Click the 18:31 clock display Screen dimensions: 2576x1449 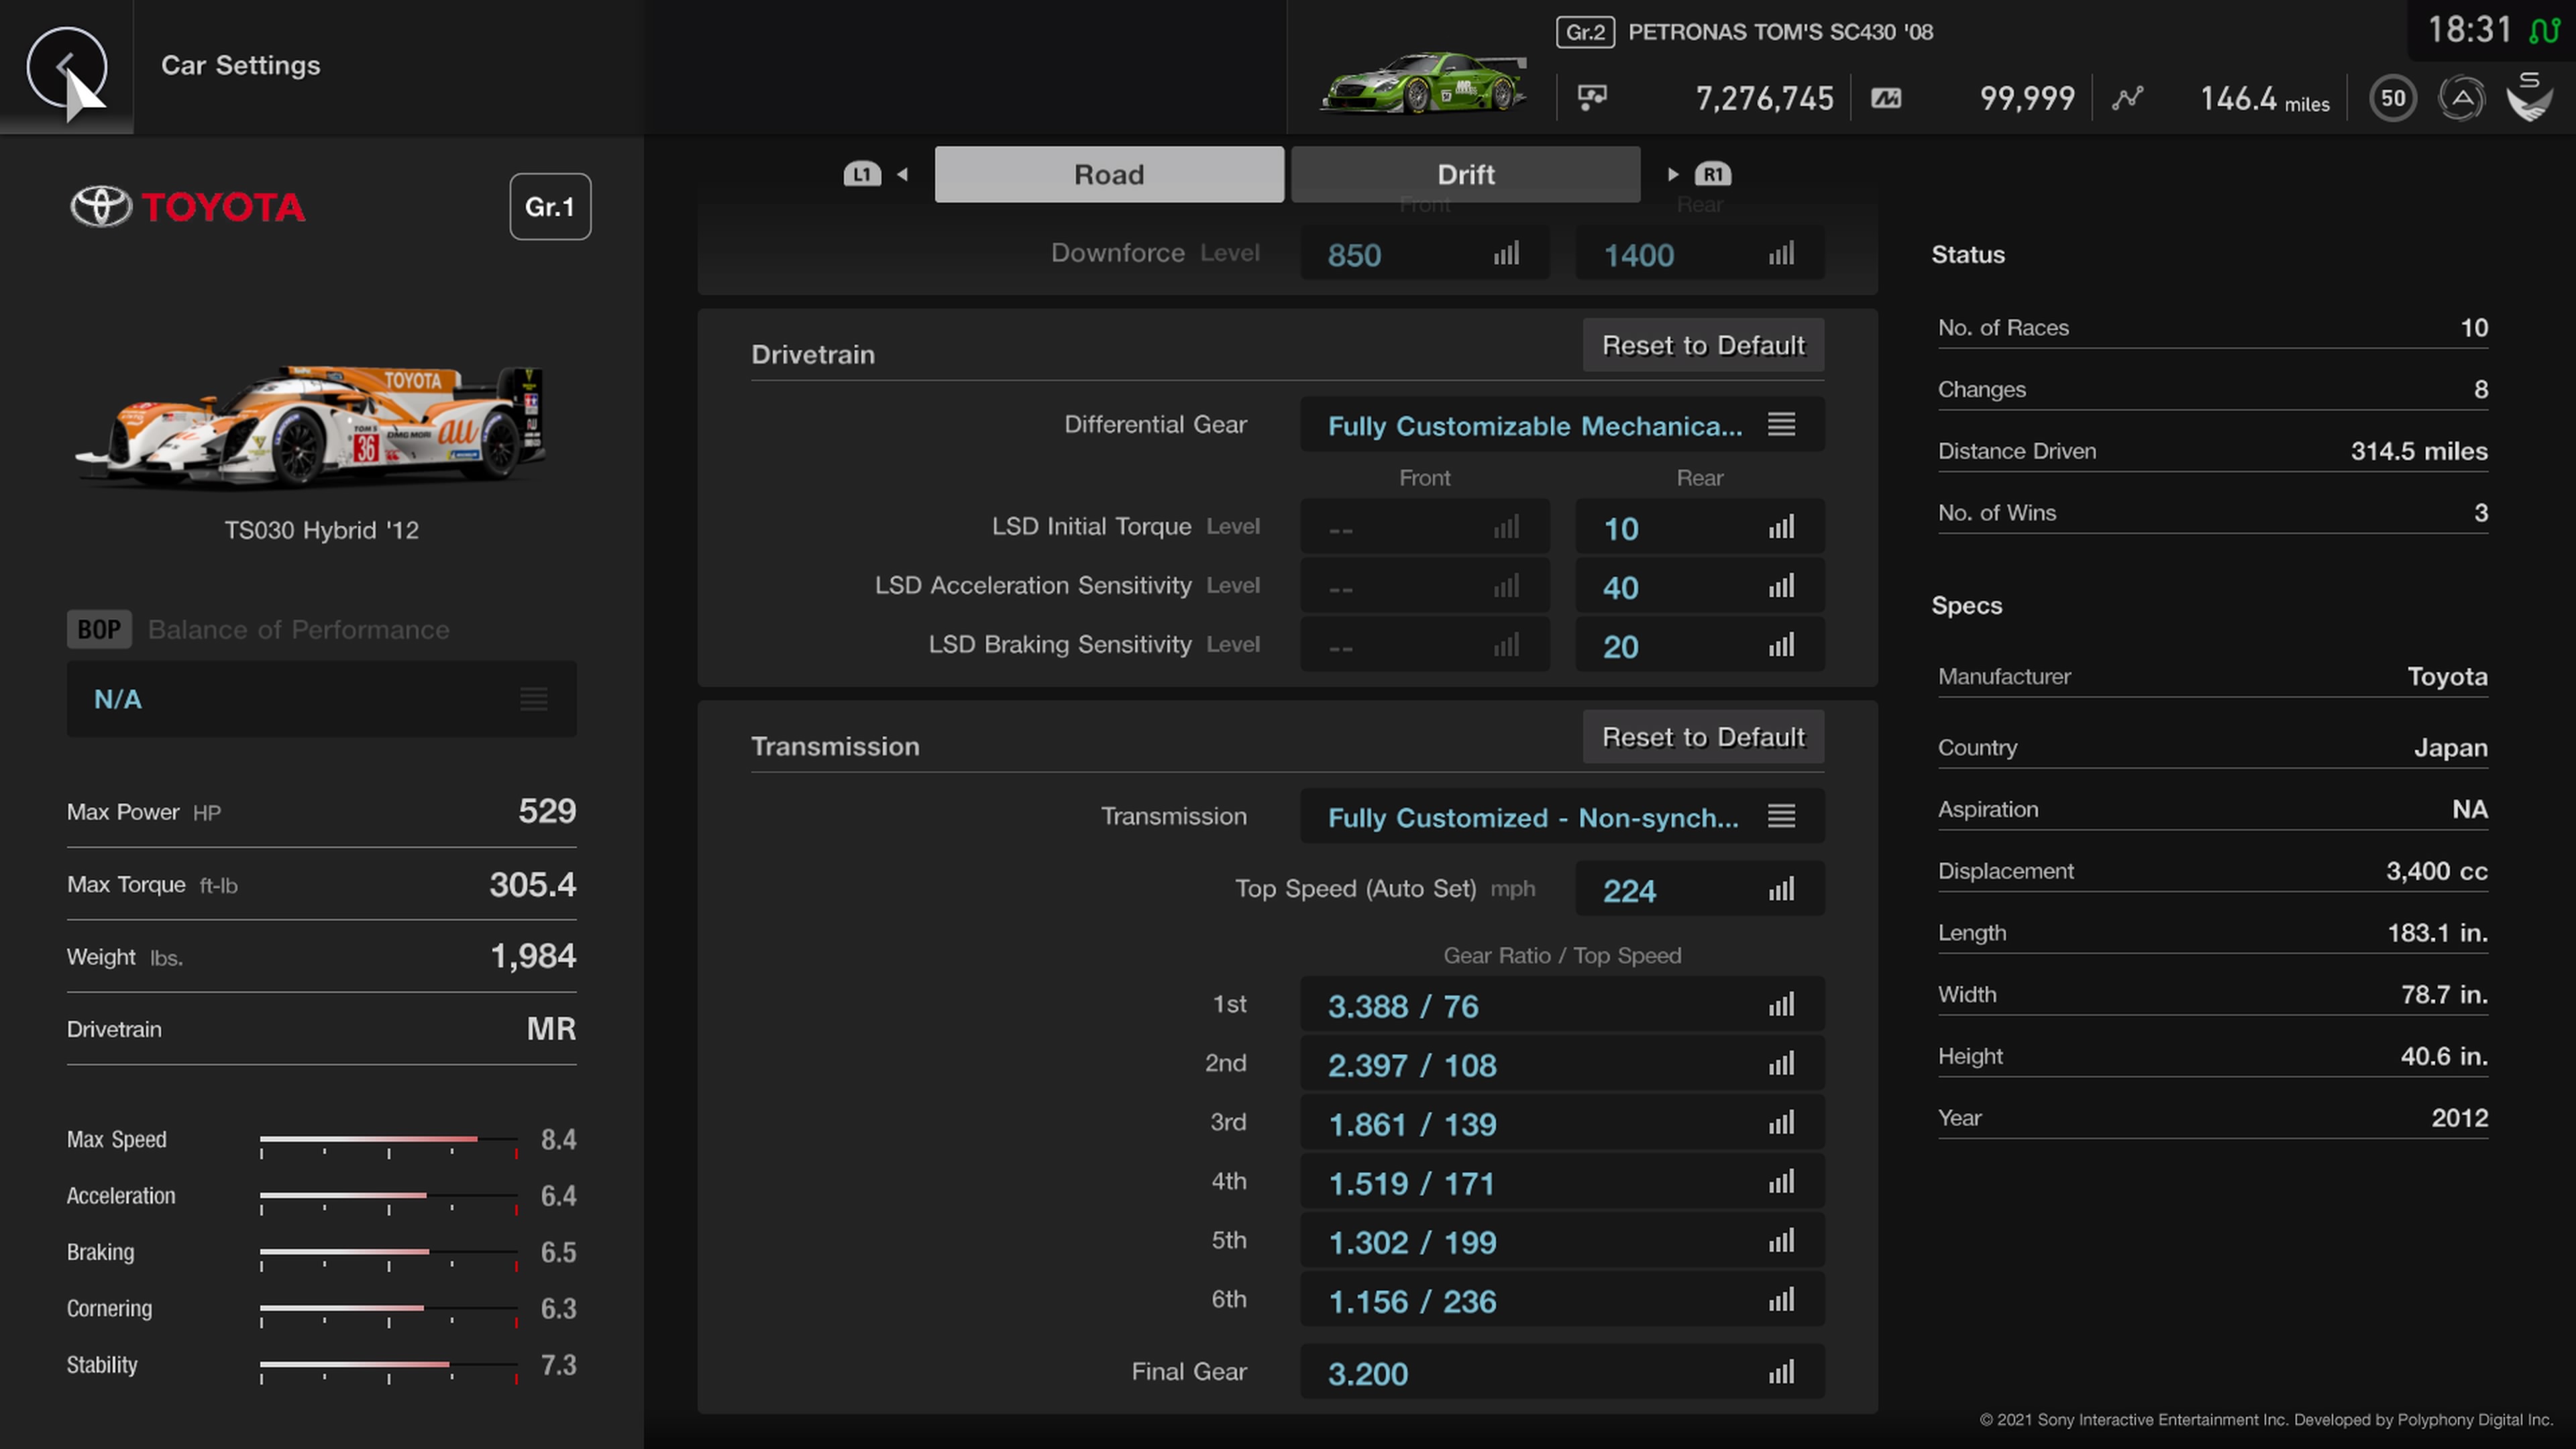2470,30
